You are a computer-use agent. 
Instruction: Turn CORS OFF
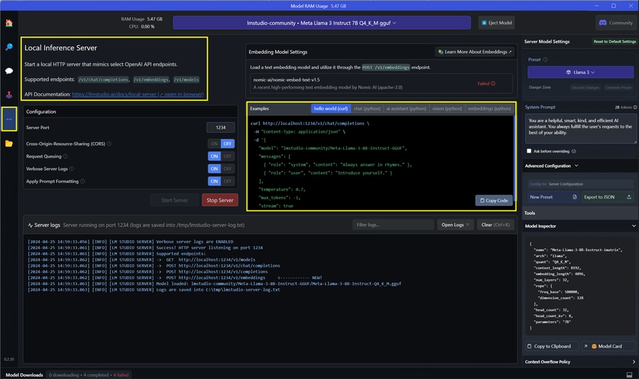pos(228,144)
